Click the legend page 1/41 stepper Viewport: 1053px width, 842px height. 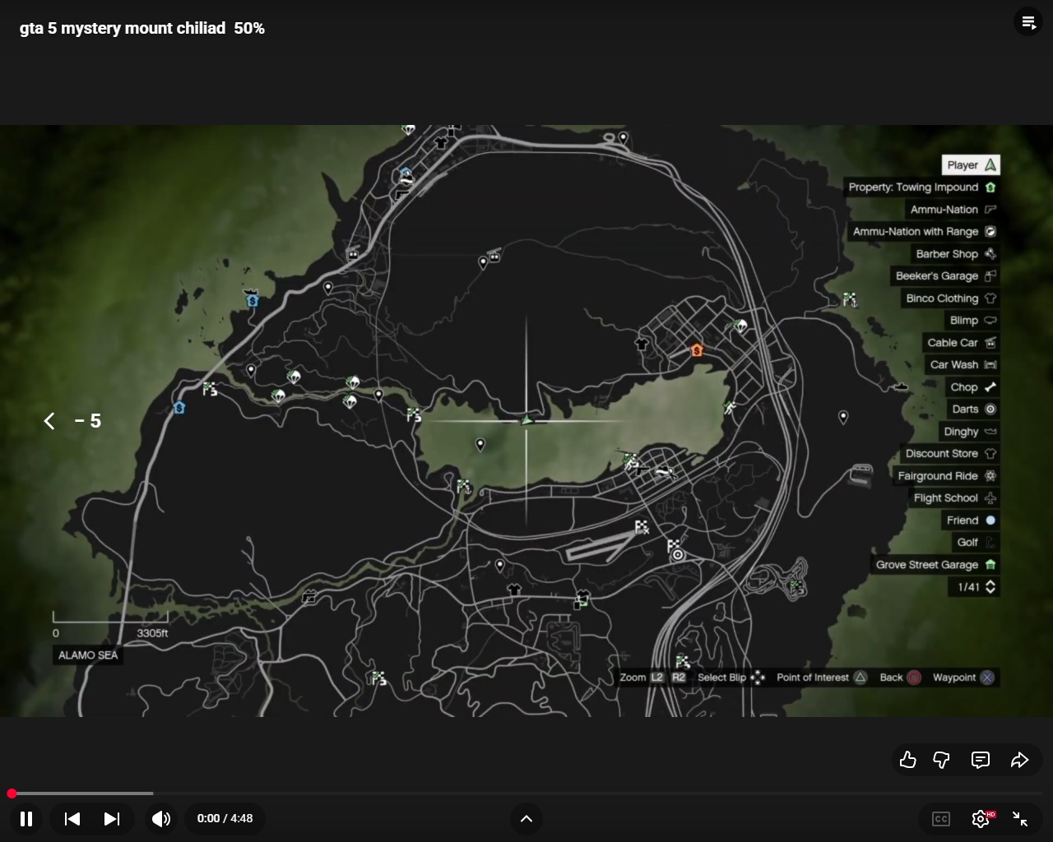click(976, 587)
